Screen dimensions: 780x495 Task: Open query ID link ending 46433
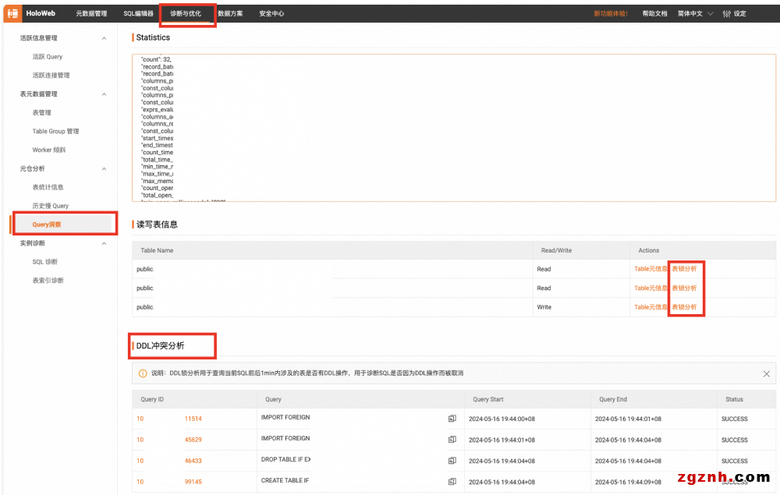tap(193, 461)
